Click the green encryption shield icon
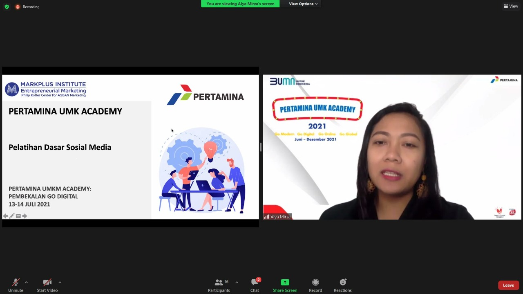Viewport: 523px width, 294px height. [x=7, y=7]
